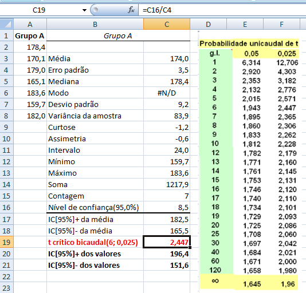Select column A header
This screenshot has height=293, width=306.
30,25
